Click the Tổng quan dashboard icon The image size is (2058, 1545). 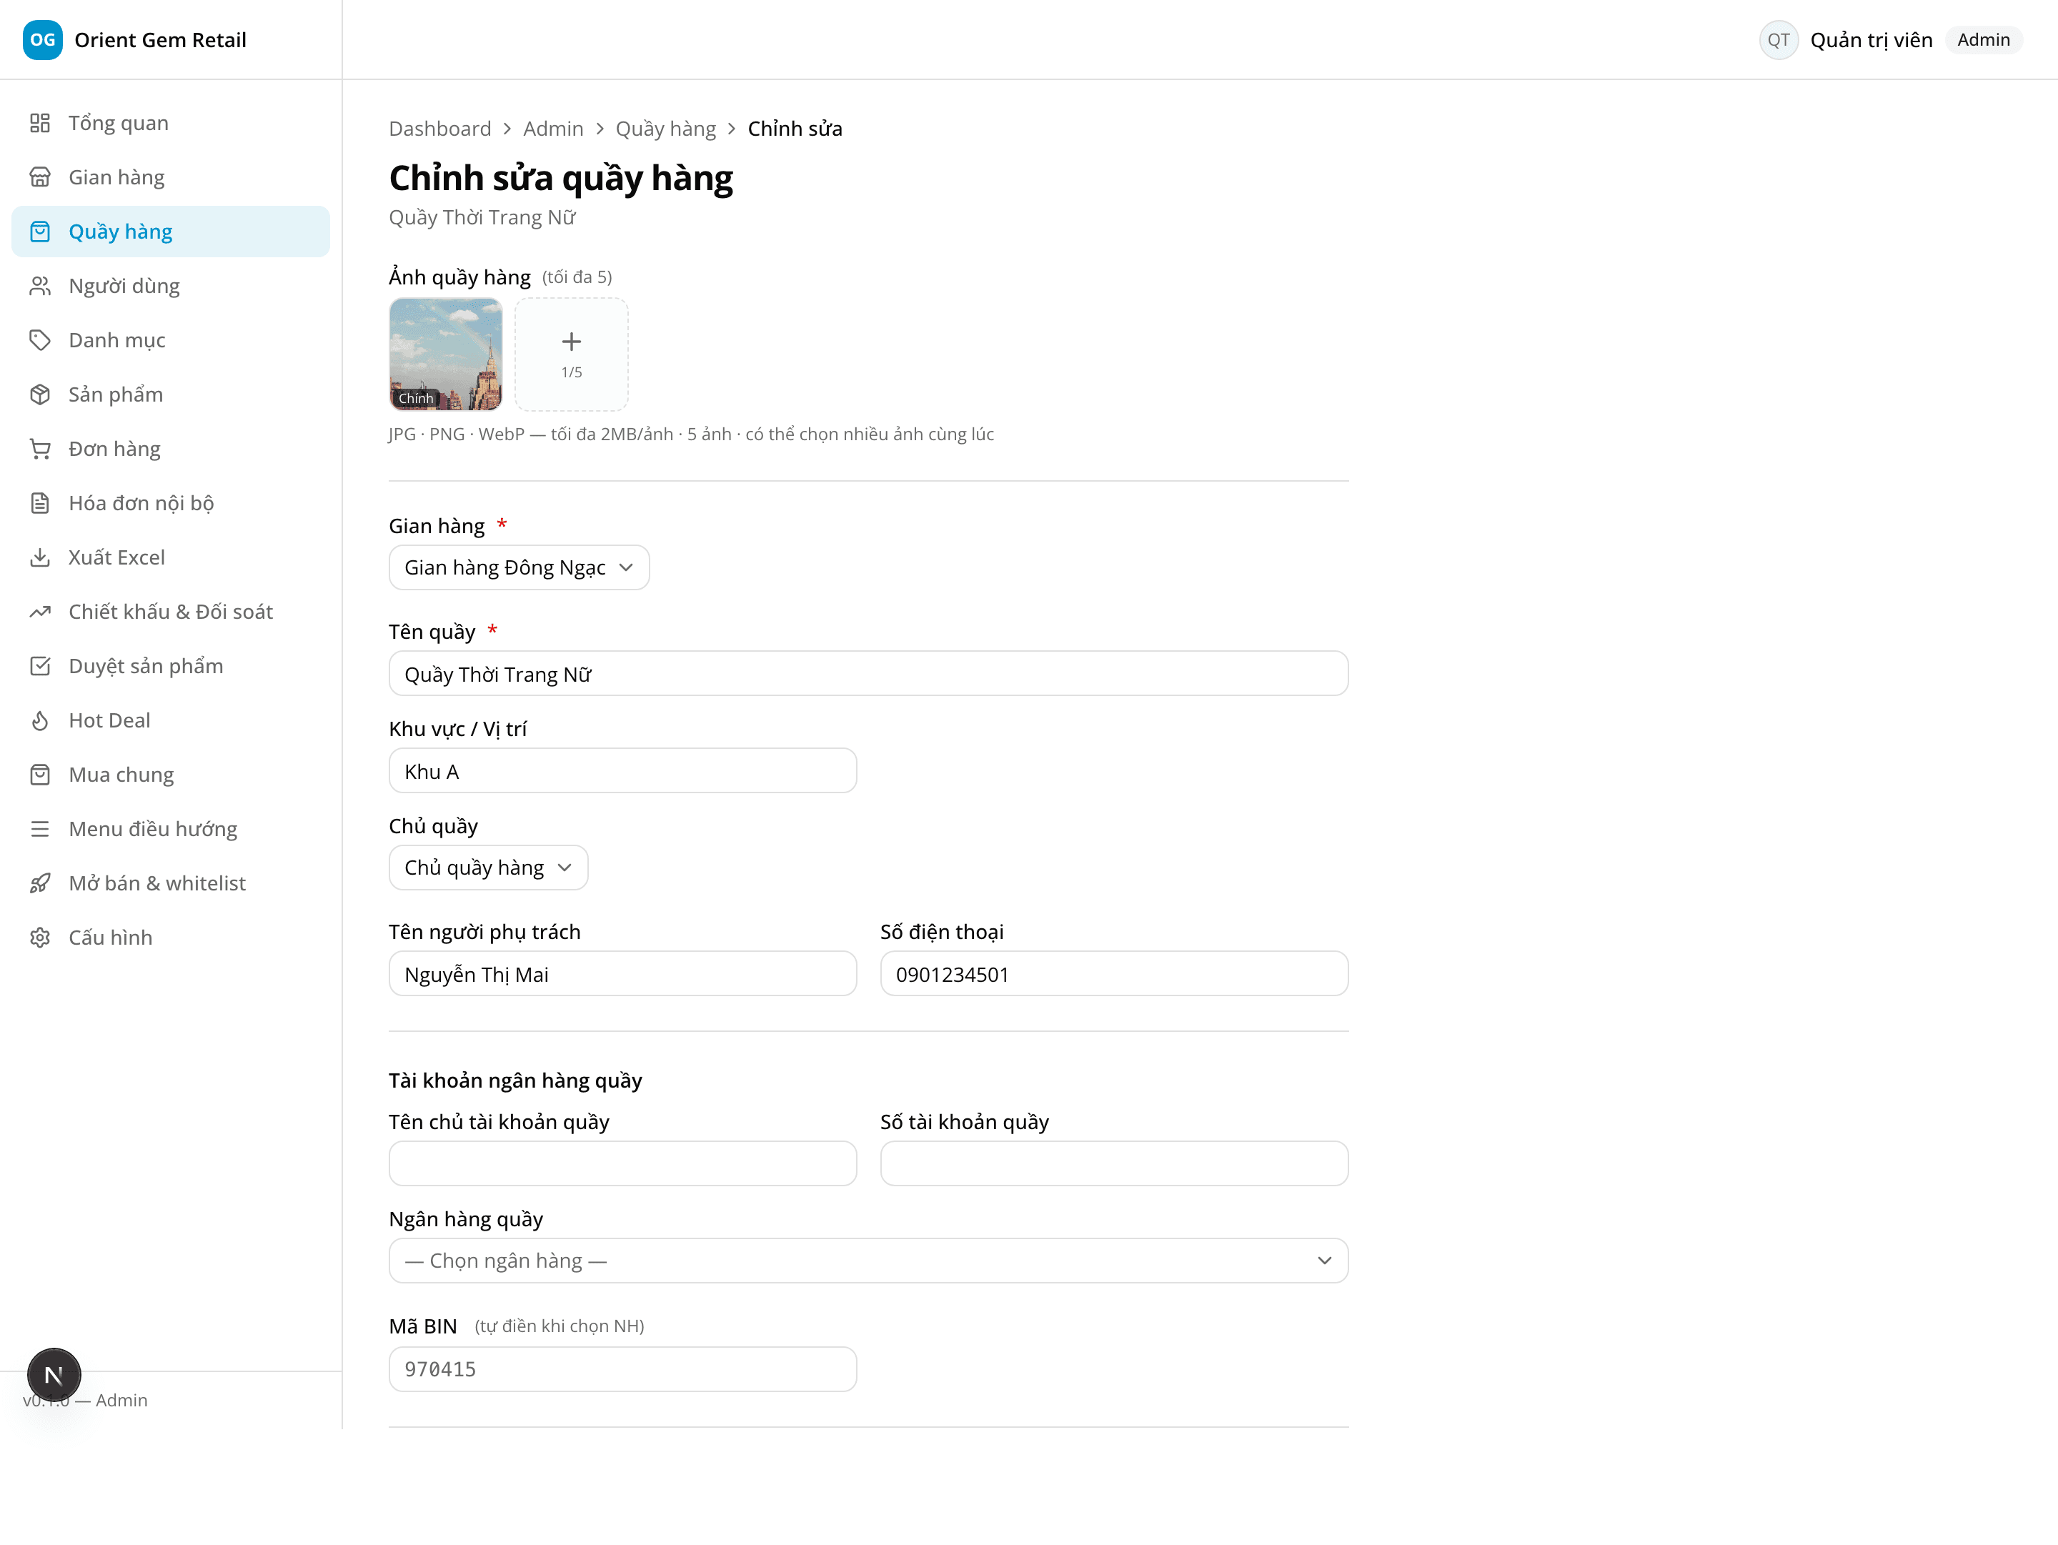pos(39,123)
